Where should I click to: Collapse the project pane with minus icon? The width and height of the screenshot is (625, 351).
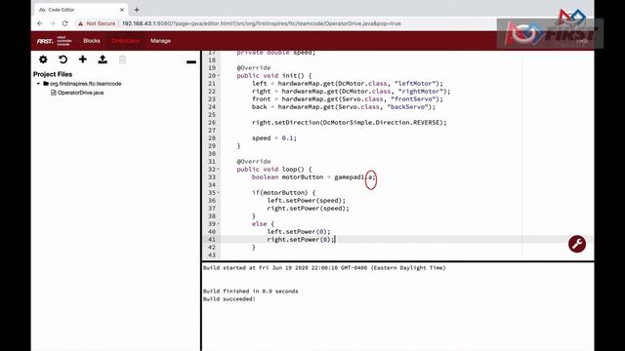pos(191,62)
